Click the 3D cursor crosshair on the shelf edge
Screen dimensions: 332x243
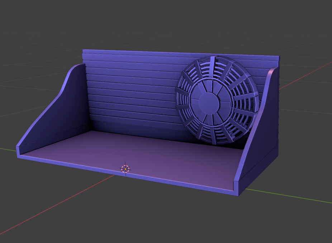click(125, 169)
